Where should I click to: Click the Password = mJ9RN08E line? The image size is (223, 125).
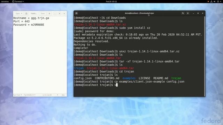[29, 25]
